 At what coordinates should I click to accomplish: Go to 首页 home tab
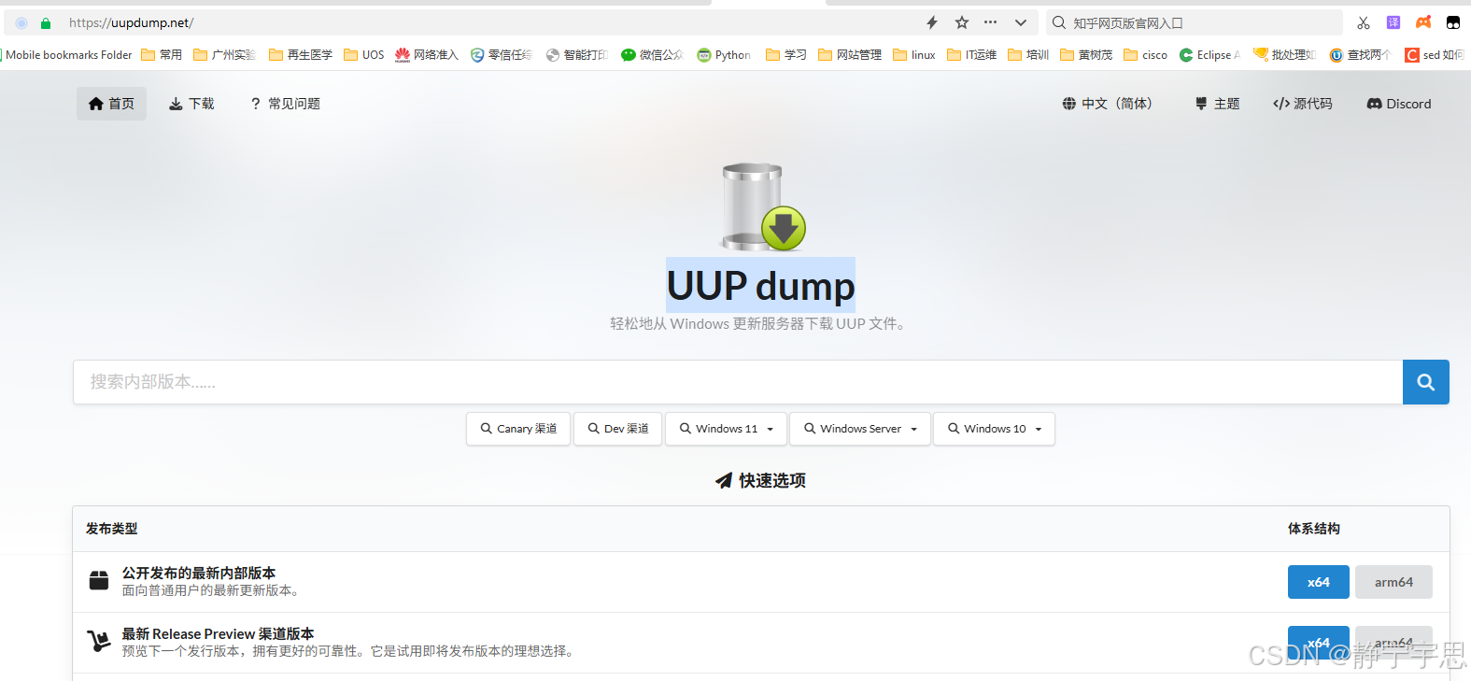pos(111,104)
